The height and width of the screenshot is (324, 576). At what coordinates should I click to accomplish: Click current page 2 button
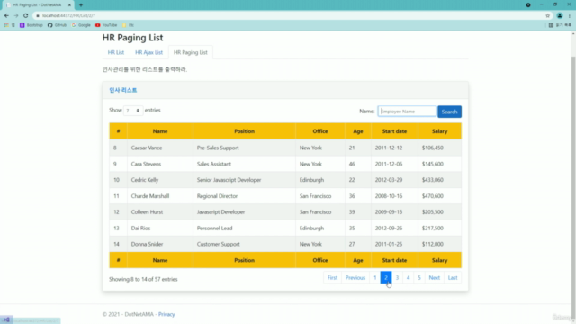[386, 278]
